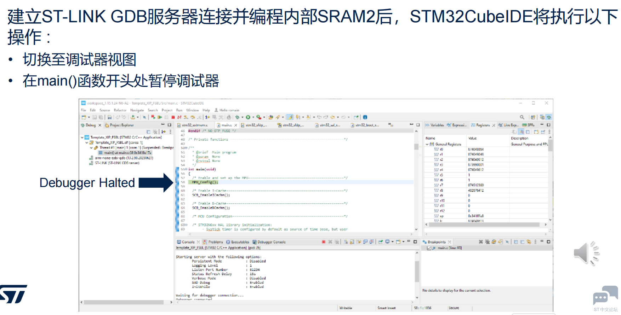Collapse the Template_XIP_FSBL application node
Image resolution: width=621 pixels, height=315 pixels.
click(82, 137)
